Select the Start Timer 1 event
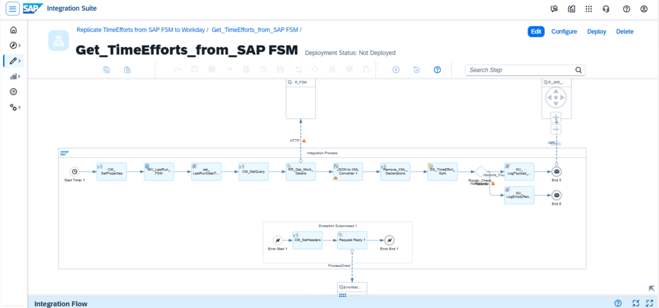 click(x=75, y=171)
